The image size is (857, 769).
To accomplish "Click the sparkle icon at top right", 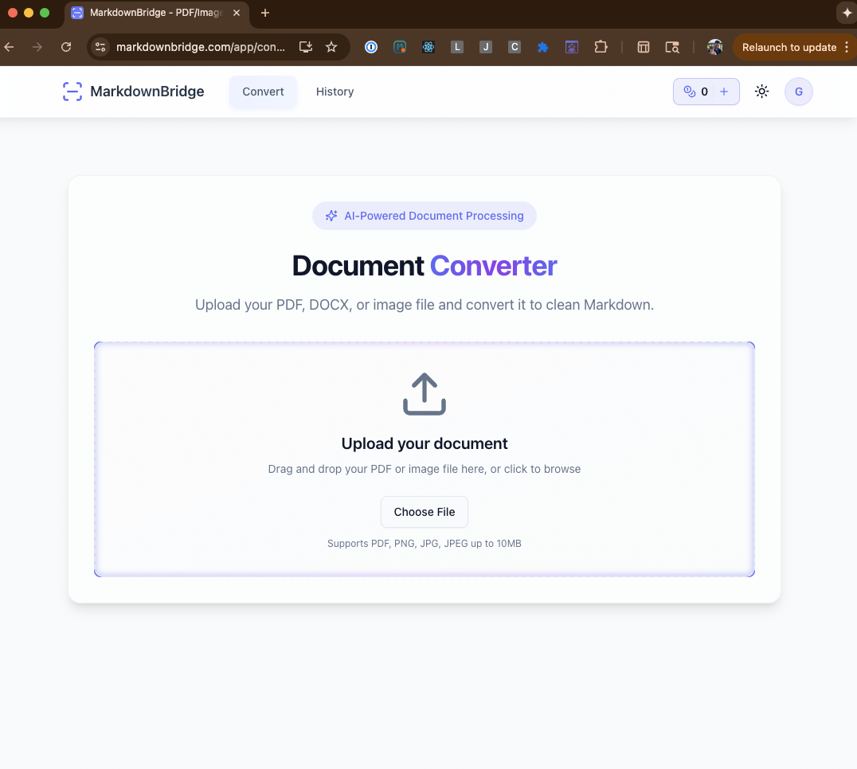I will [x=847, y=13].
